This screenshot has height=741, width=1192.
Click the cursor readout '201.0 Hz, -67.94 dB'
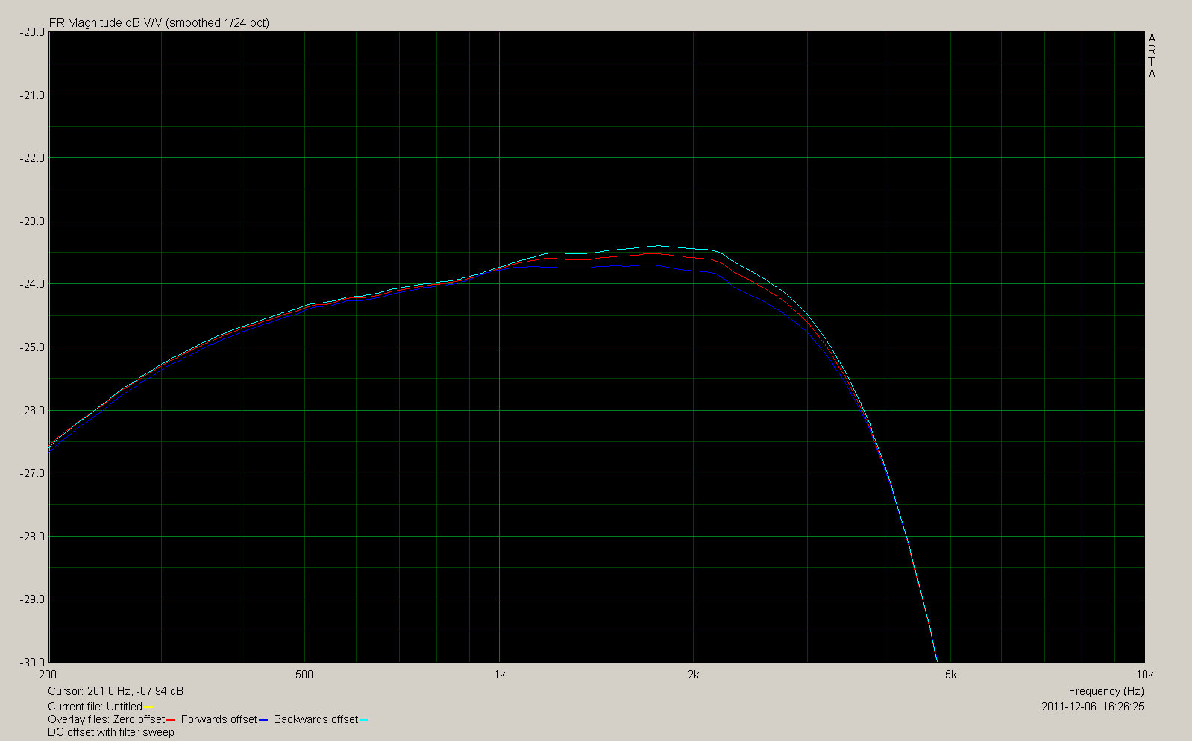pos(135,691)
